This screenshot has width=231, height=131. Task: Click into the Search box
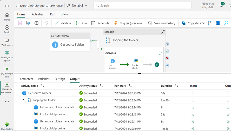[x=142, y=5]
